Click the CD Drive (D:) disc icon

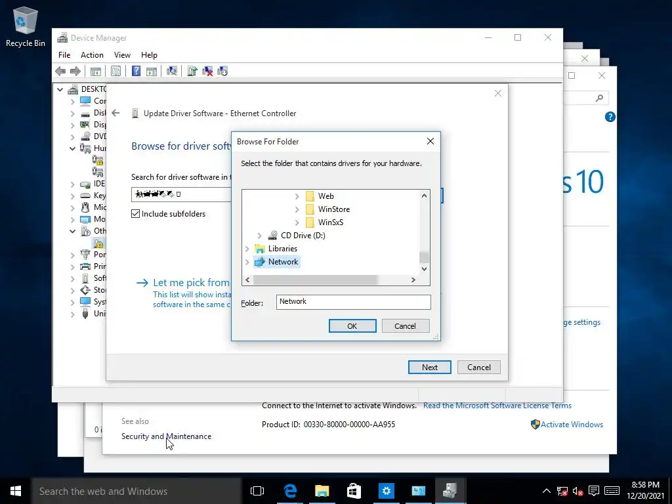(x=272, y=236)
